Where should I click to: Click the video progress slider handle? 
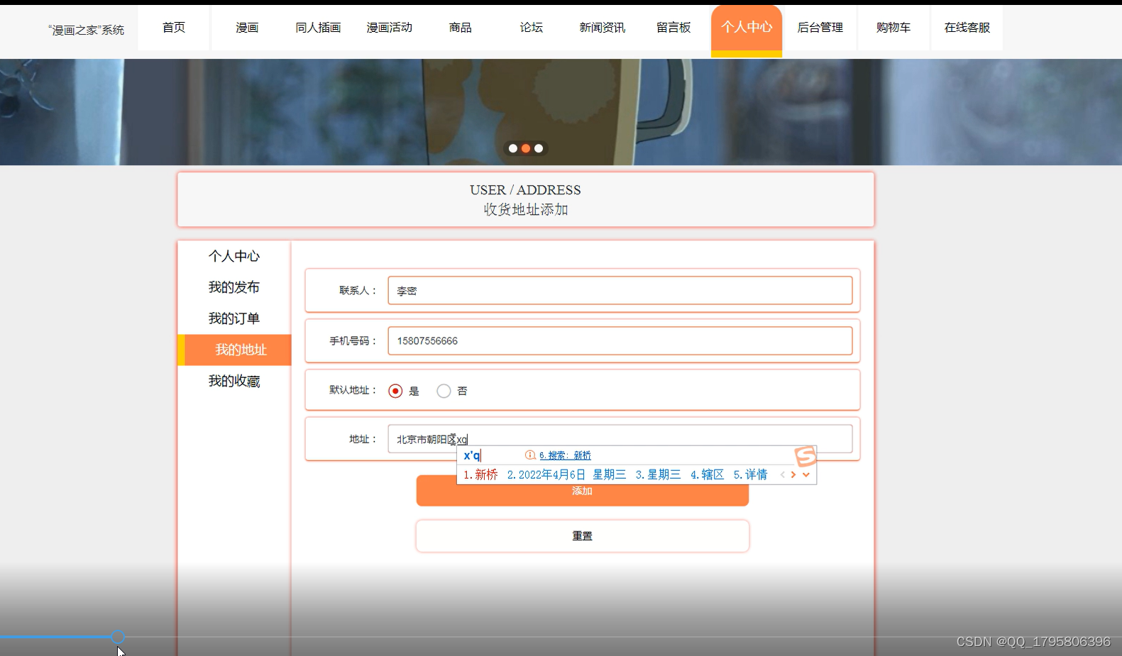[x=118, y=637]
